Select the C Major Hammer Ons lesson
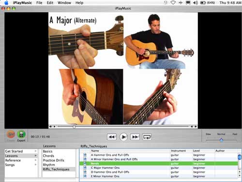242x182 pixels. click(159, 168)
